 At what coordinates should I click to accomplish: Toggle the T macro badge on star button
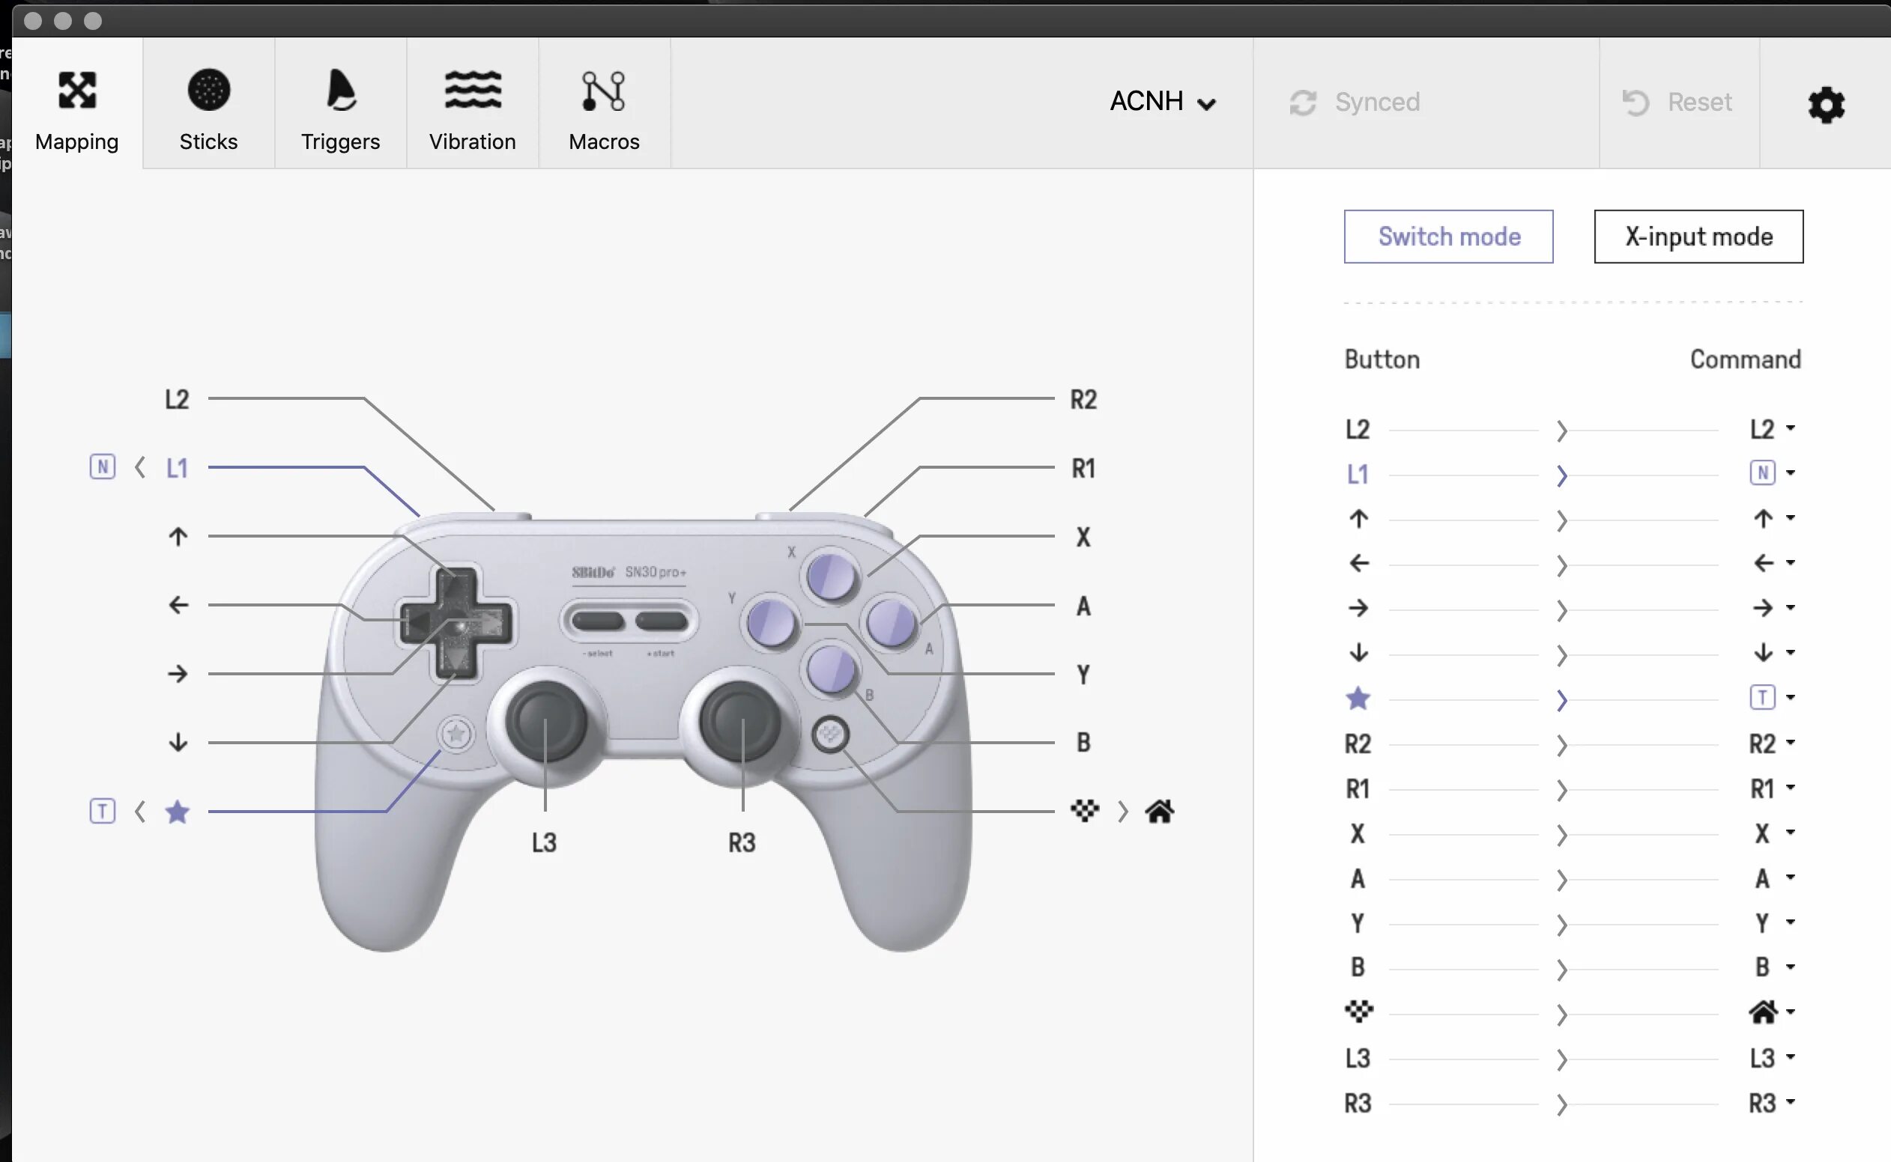click(101, 811)
